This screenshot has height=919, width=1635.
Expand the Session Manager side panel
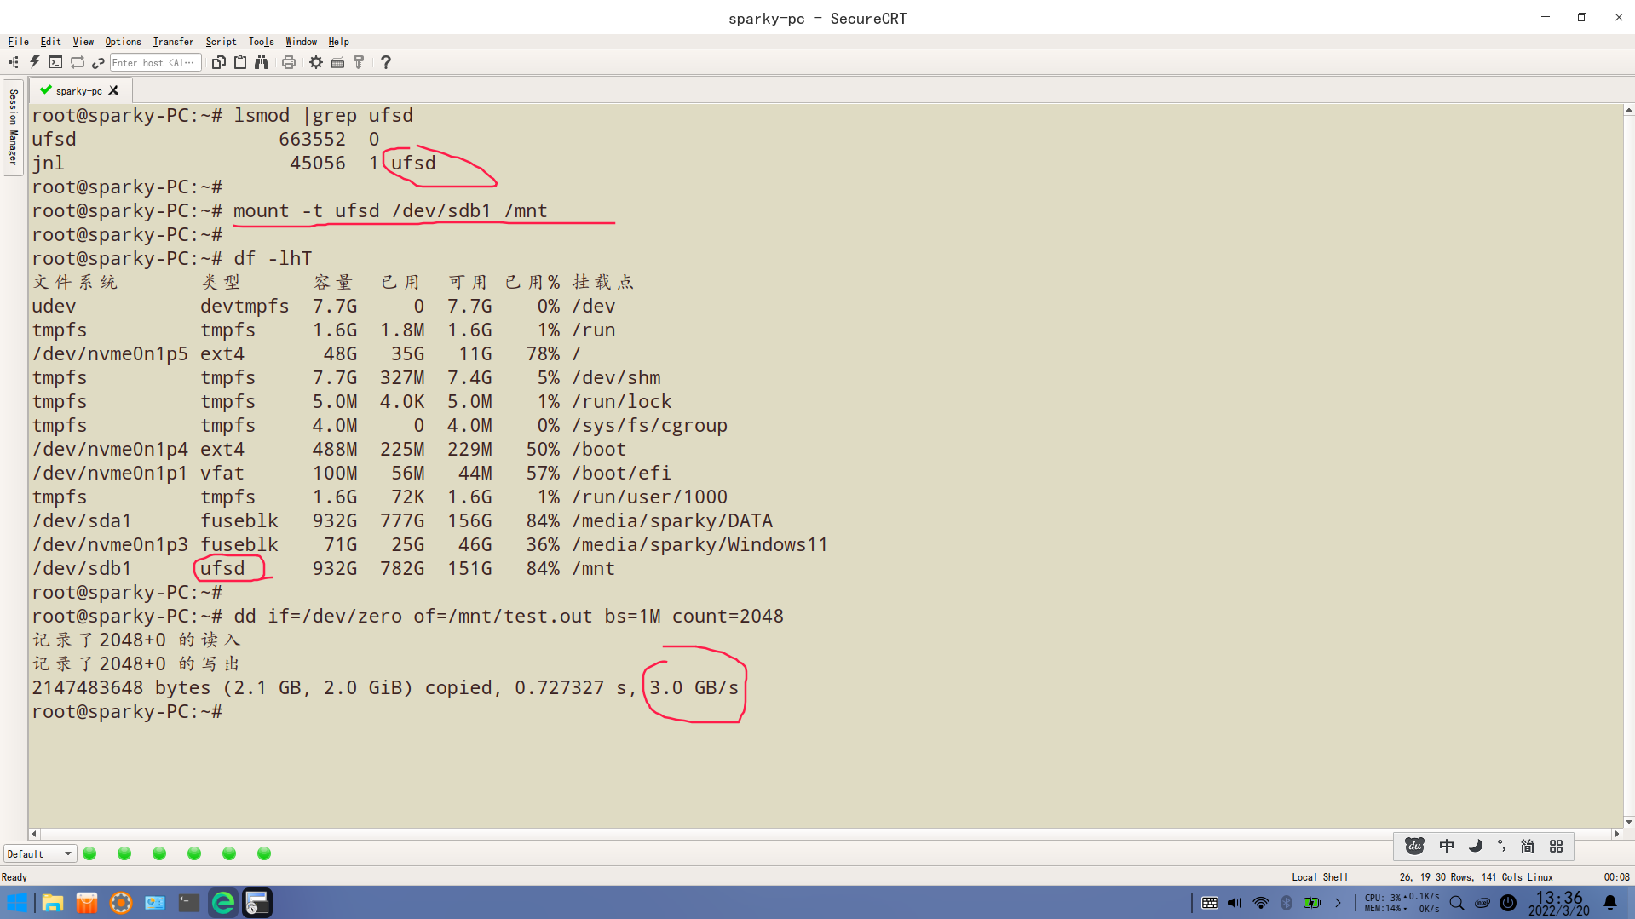tap(14, 128)
